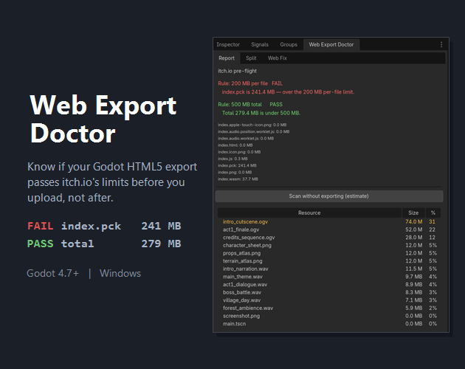Image resolution: width=465 pixels, height=369 pixels.
Task: Select the Web Export Doctor tab
Action: tap(331, 44)
